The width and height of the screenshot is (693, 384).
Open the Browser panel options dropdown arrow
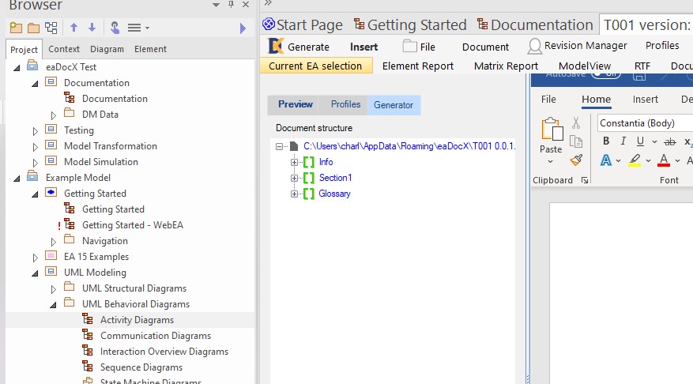217,5
